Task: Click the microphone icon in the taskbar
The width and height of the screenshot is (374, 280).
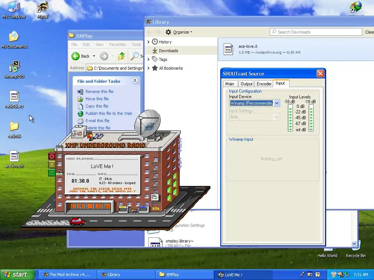Action: pos(302,275)
